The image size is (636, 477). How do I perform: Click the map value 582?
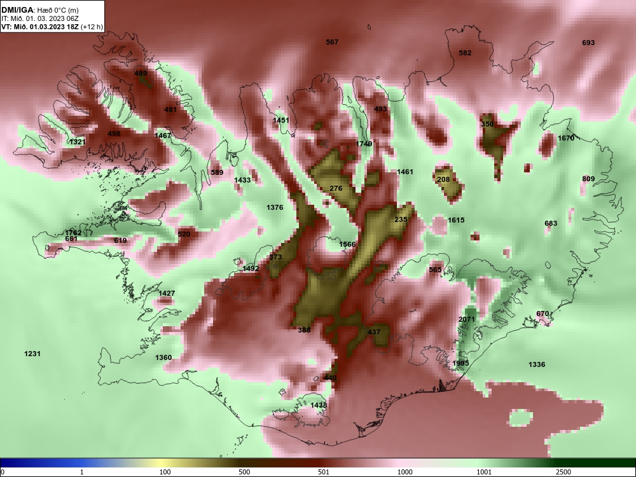coord(466,53)
